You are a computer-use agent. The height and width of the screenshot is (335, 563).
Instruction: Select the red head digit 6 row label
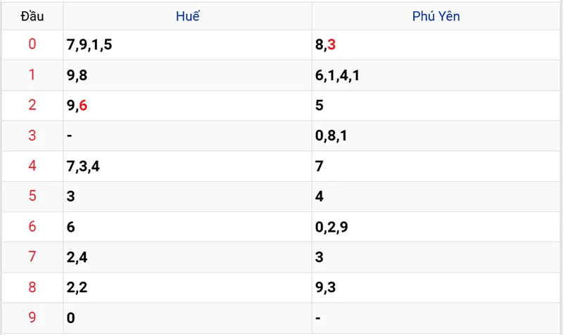[32, 227]
